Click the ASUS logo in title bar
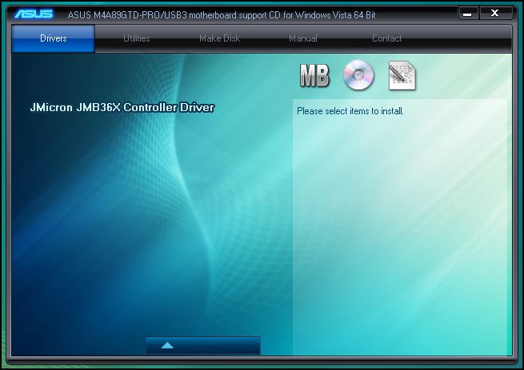The height and width of the screenshot is (370, 524). (34, 14)
